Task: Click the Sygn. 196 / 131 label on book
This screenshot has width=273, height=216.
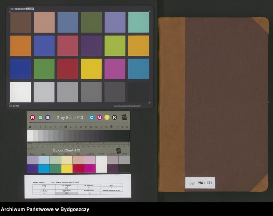Action: pos(200,183)
